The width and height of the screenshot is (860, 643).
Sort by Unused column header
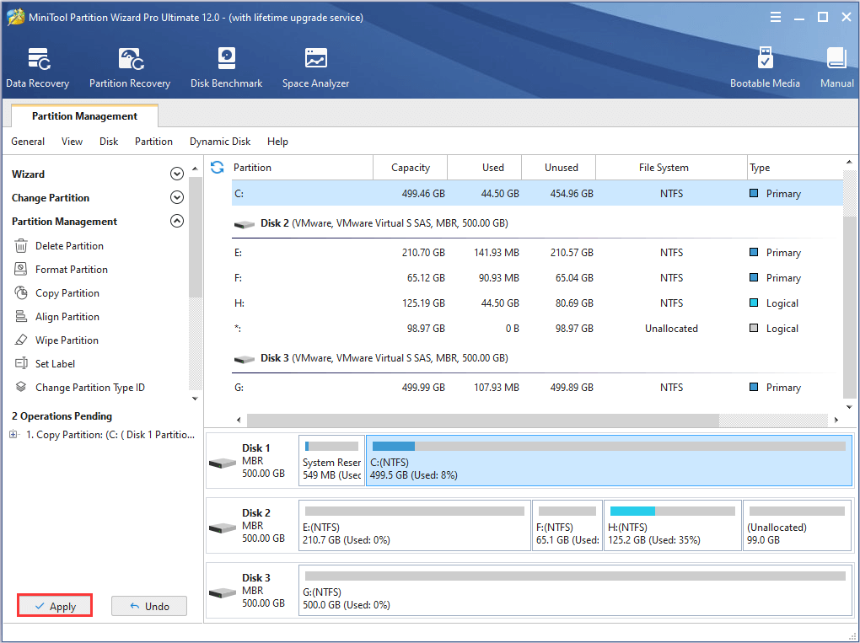point(558,168)
